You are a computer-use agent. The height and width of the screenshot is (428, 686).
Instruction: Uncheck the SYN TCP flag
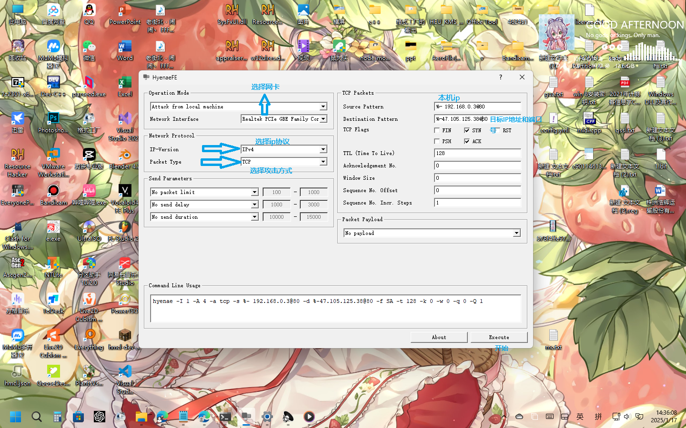tap(467, 130)
